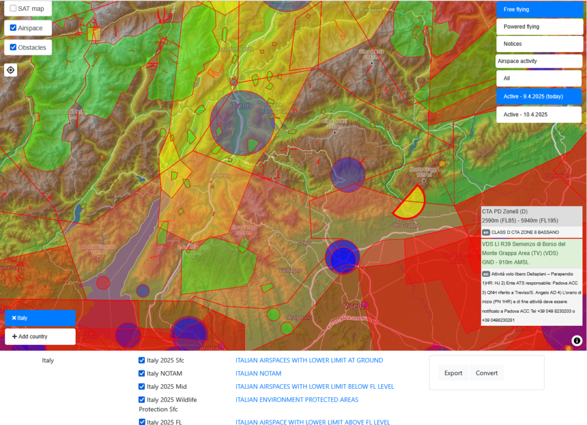
Task: Click VDS LI R39 Semonzo info entry
Action: (x=531, y=253)
